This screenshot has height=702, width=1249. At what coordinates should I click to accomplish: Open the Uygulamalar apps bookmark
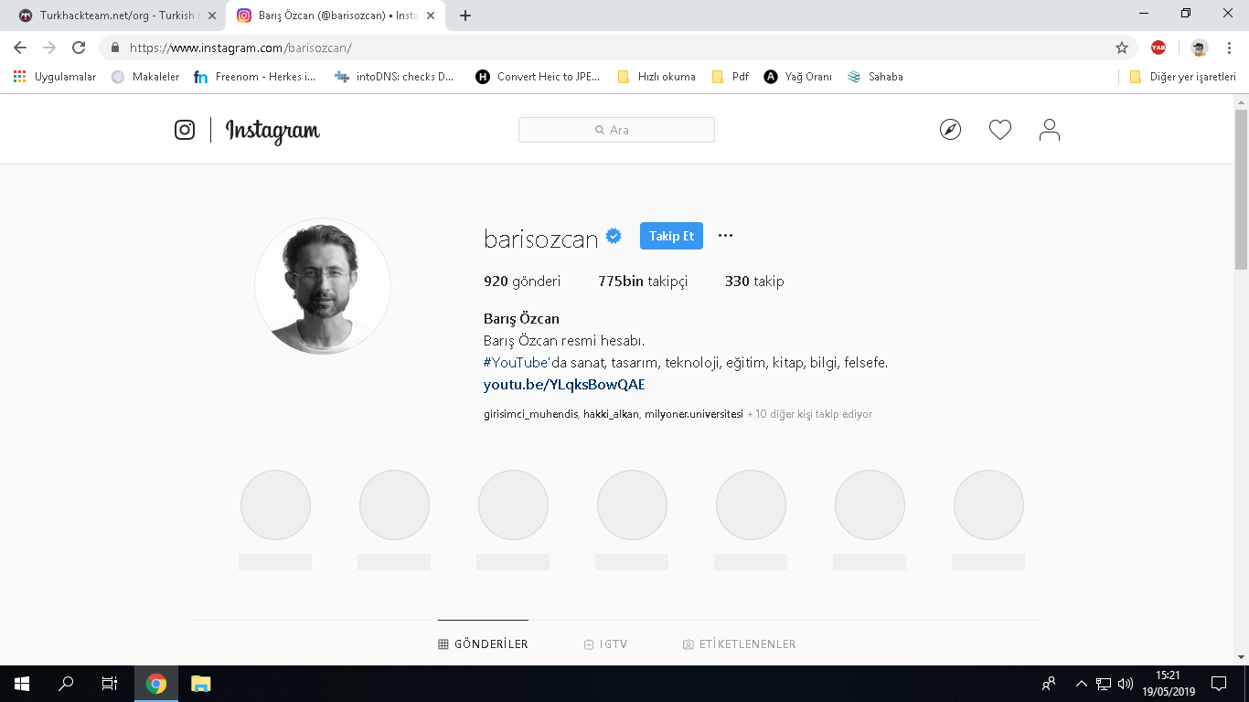(x=55, y=77)
